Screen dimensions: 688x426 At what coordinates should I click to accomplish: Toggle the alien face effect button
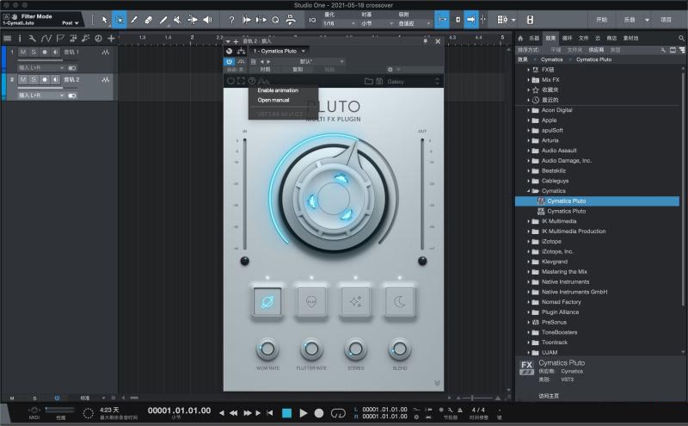click(x=311, y=302)
